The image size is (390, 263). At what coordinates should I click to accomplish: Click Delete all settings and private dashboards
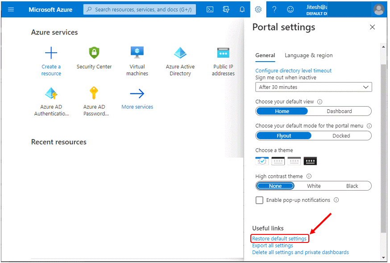(300, 252)
